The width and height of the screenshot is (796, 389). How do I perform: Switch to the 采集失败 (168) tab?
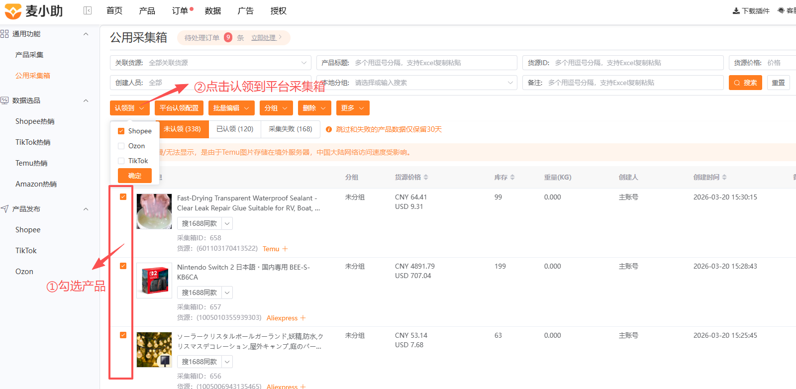click(291, 129)
